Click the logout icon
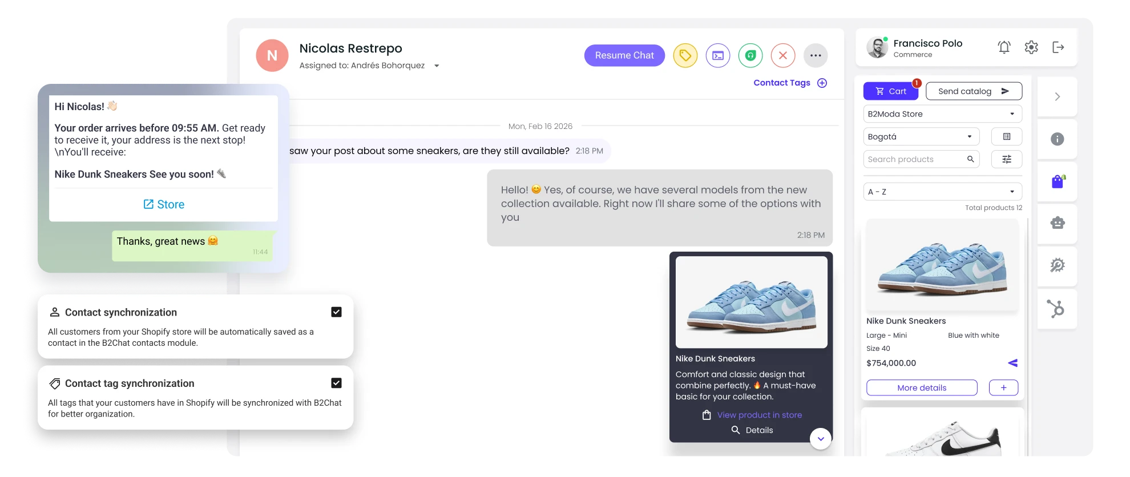 coord(1058,47)
